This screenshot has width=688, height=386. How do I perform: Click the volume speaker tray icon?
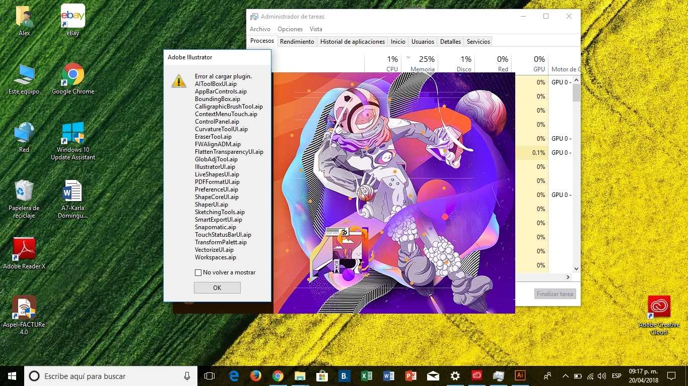[x=602, y=376]
